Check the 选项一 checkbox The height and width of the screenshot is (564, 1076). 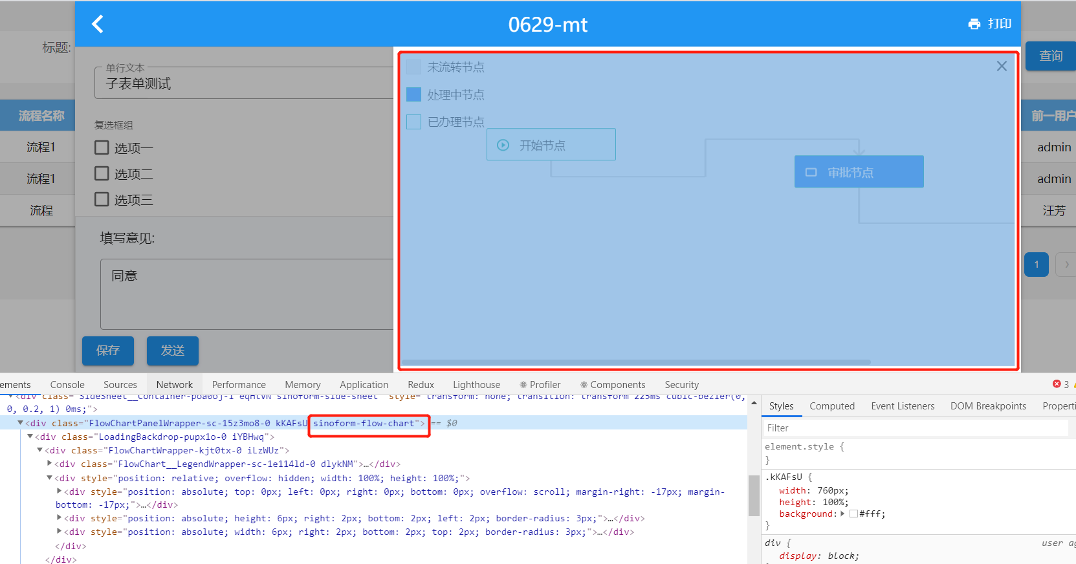102,147
